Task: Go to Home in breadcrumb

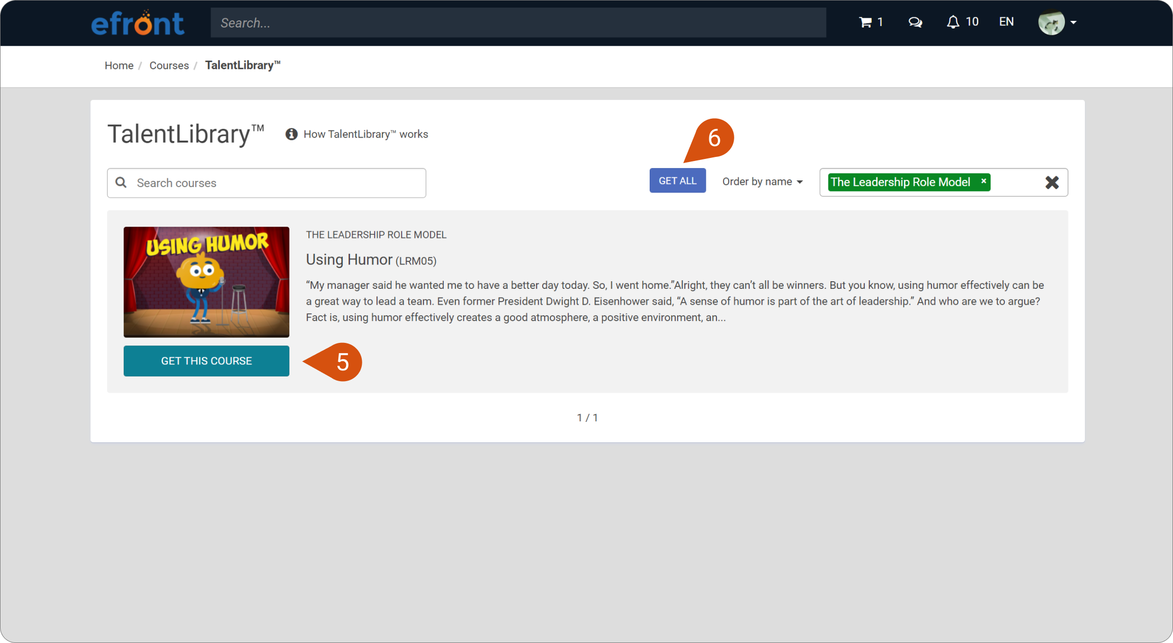Action: pos(119,65)
